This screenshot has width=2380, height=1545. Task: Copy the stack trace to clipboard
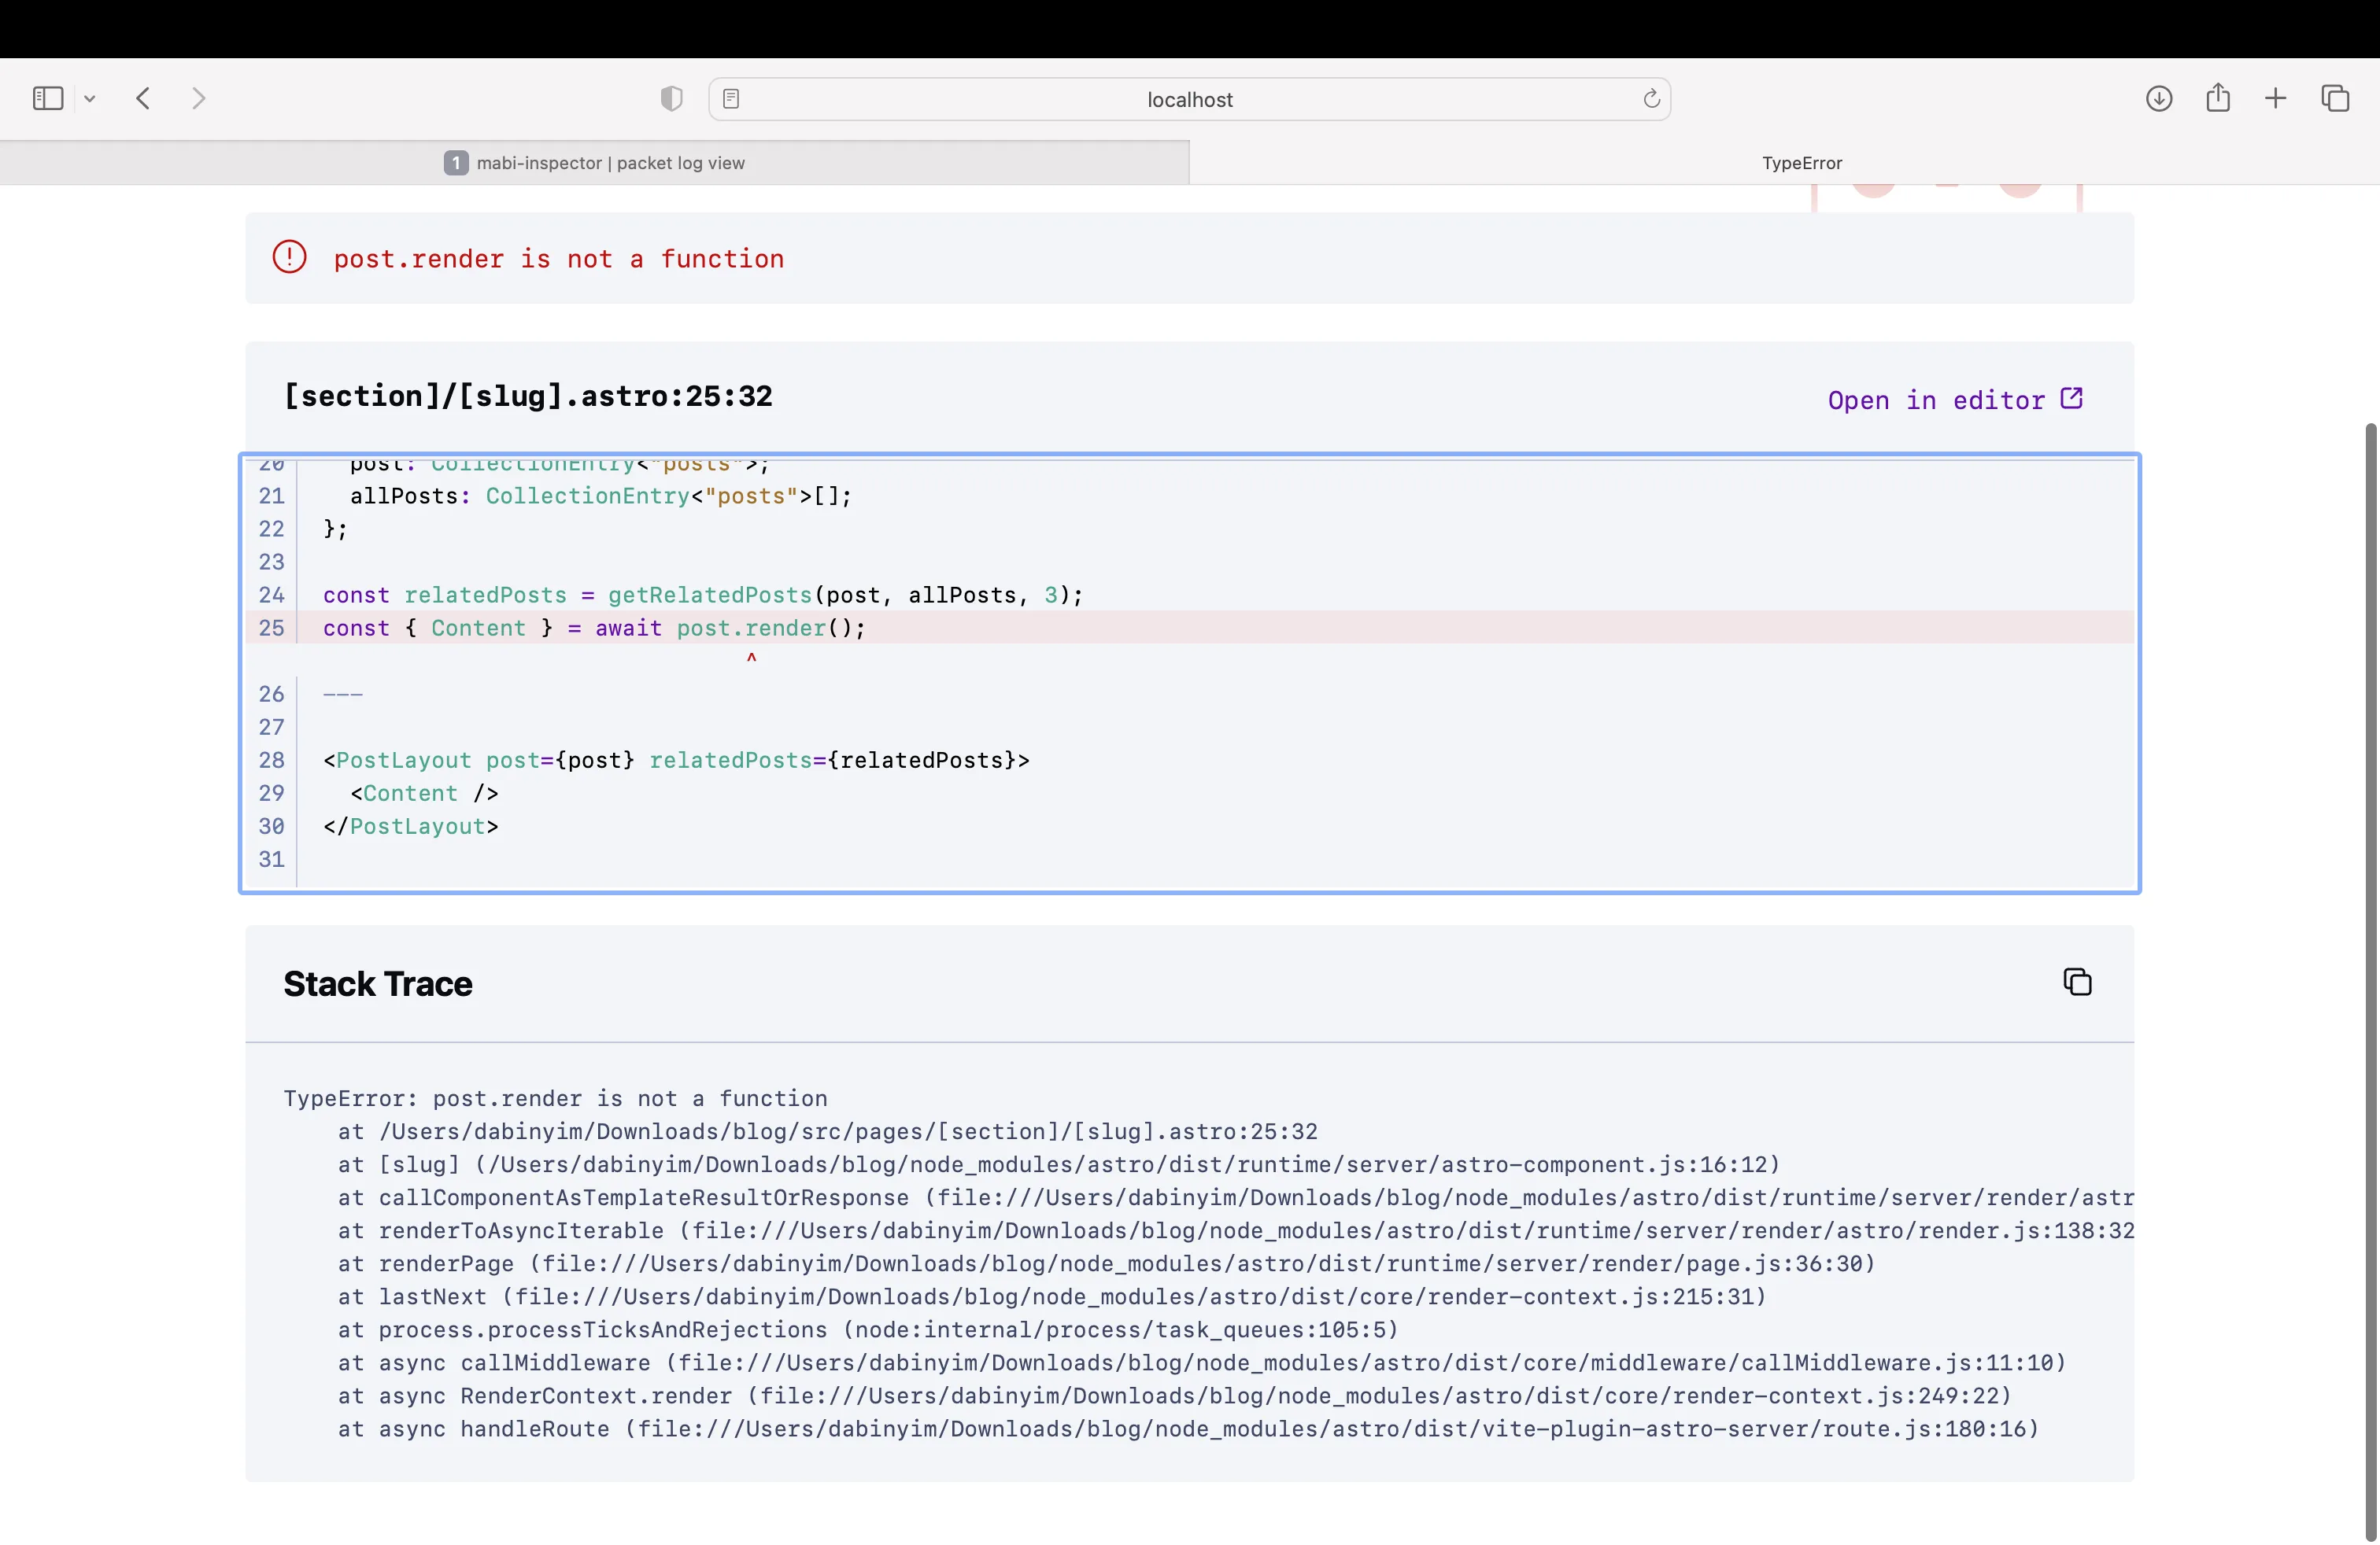click(2076, 982)
